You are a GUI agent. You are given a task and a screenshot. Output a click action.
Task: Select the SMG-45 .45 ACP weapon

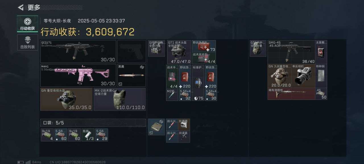(x=291, y=52)
